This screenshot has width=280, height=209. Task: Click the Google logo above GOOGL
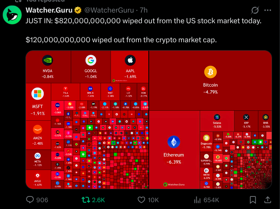point(91,60)
